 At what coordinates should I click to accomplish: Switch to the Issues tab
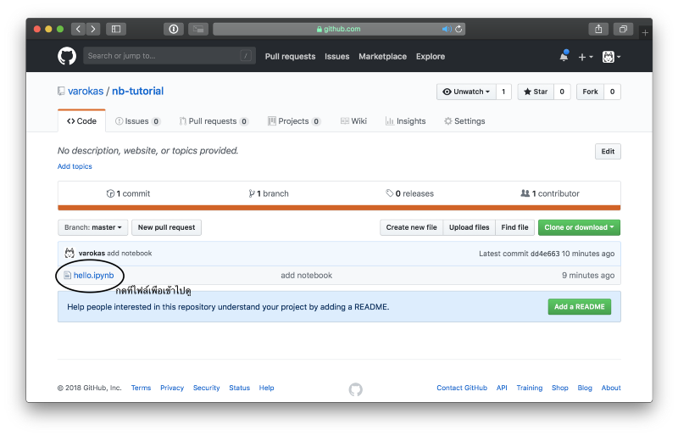coord(137,121)
